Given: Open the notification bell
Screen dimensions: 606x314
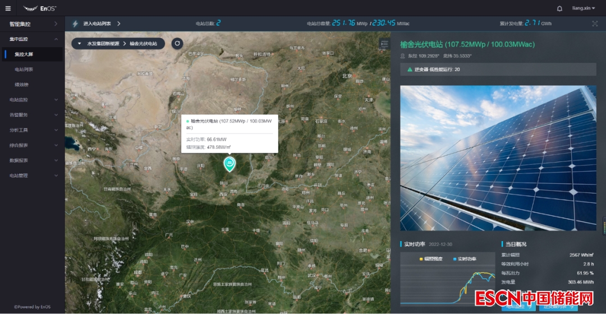Looking at the screenshot, I should [559, 8].
